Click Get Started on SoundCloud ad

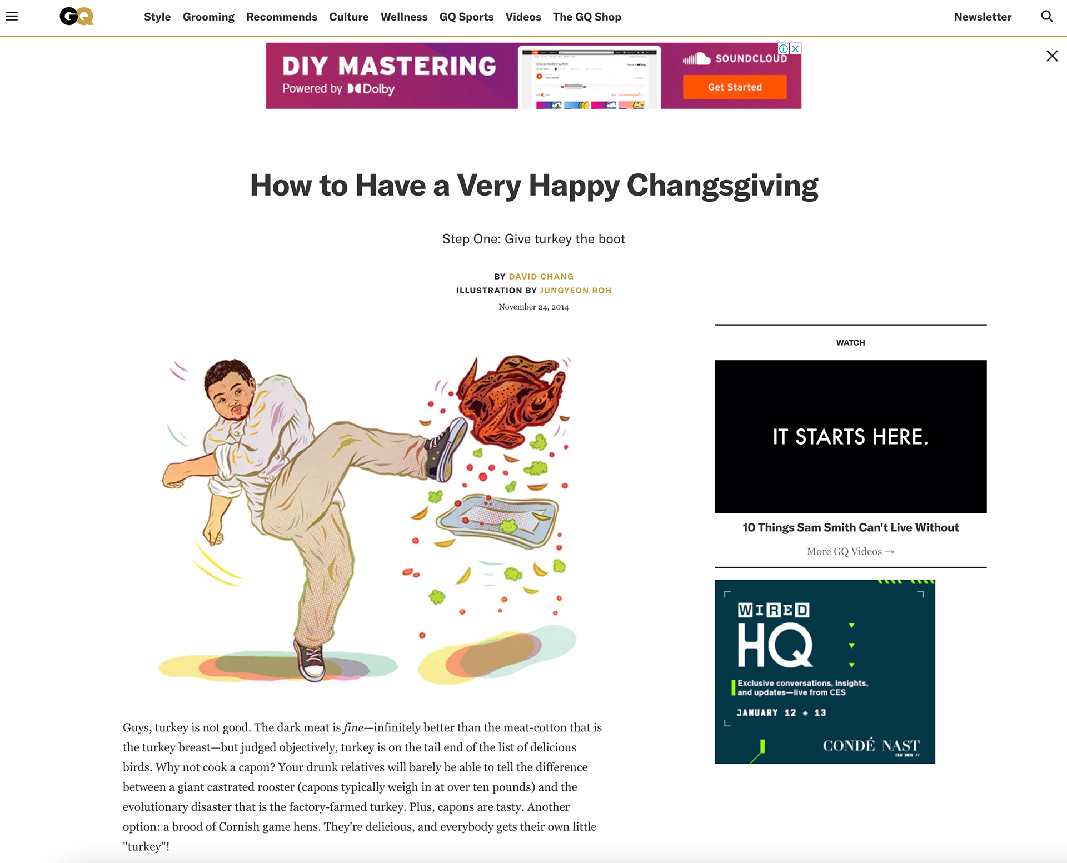pyautogui.click(x=735, y=87)
